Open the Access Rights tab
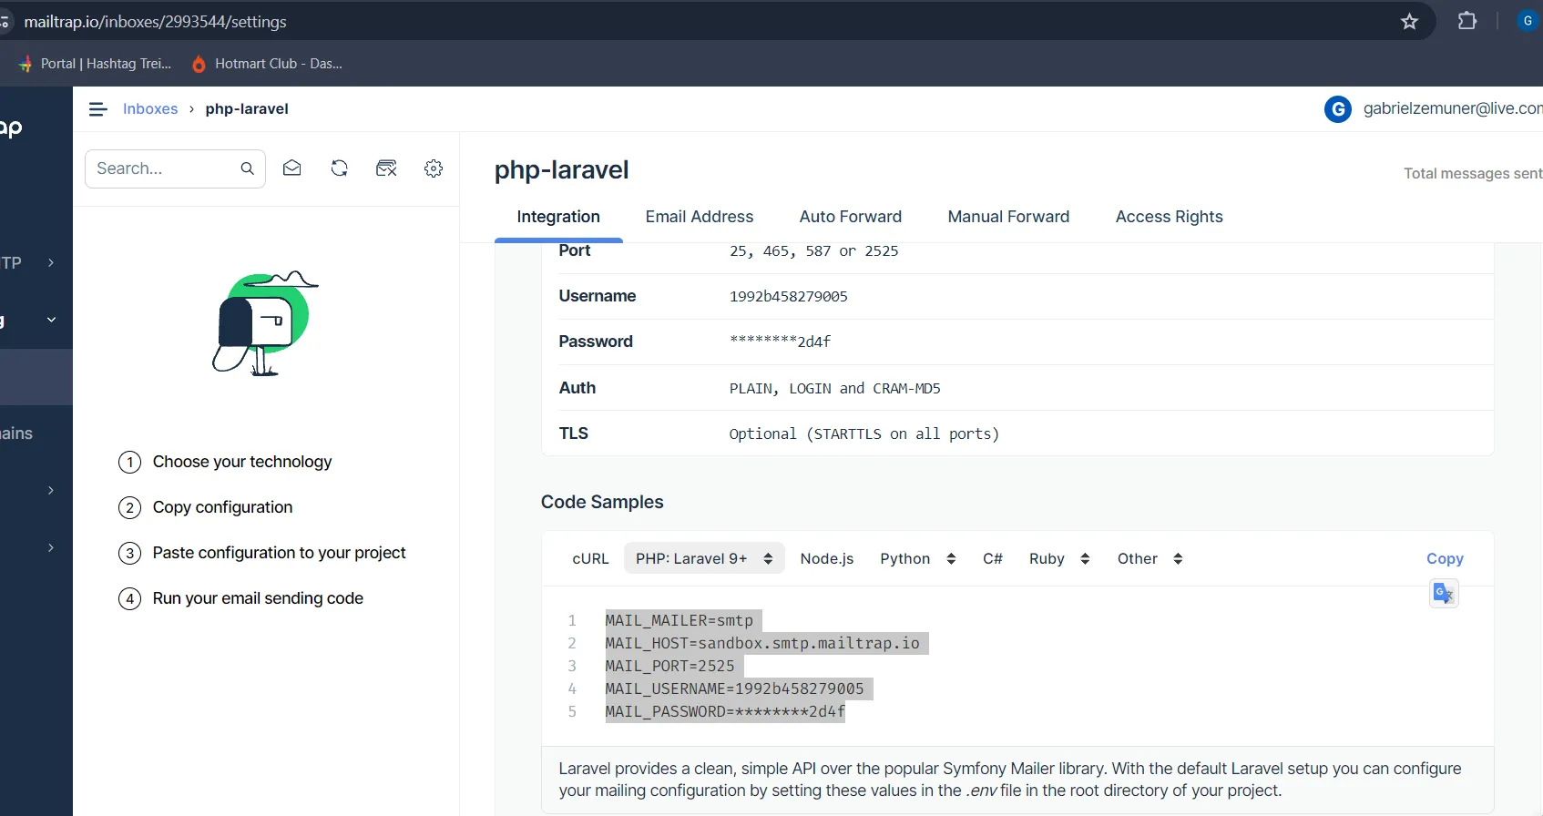Image resolution: width=1543 pixels, height=816 pixels. click(1169, 217)
